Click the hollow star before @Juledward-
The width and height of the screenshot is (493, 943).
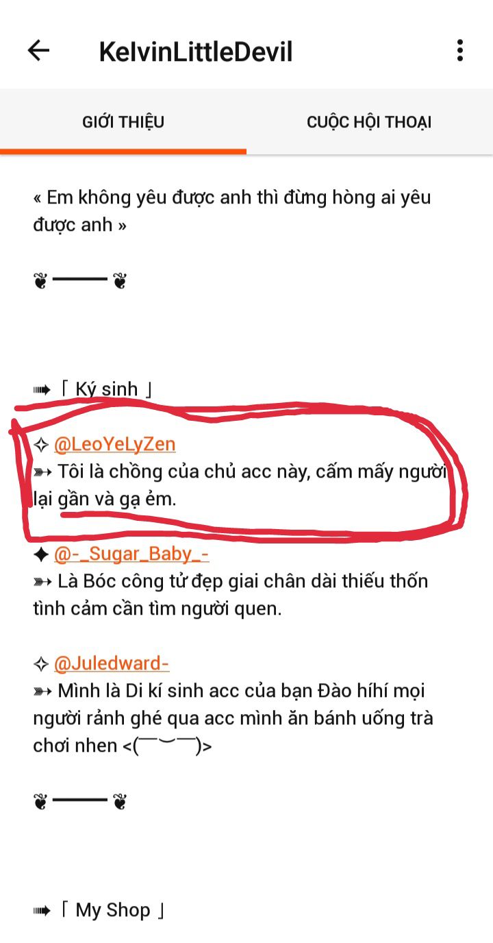[41, 664]
